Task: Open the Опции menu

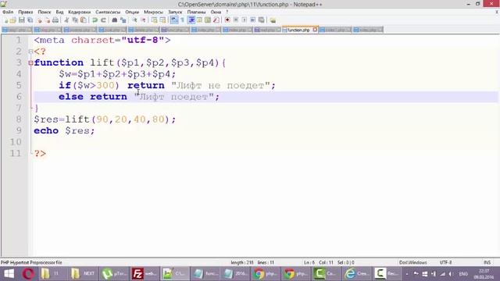Action: point(132,12)
